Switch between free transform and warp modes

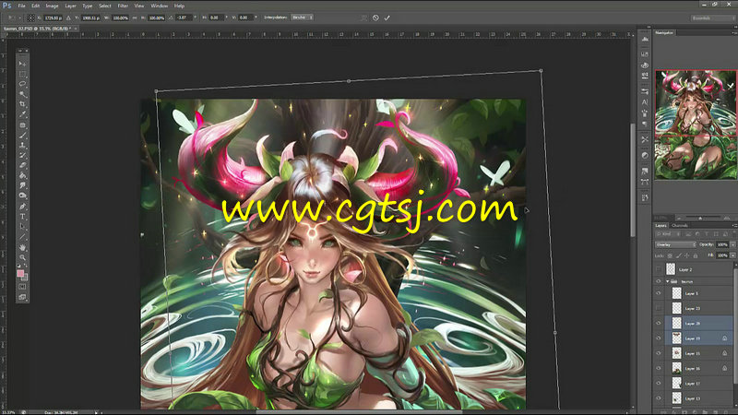click(x=363, y=18)
